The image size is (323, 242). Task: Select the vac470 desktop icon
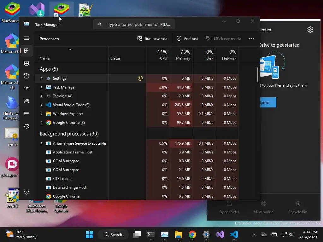[12, 198]
